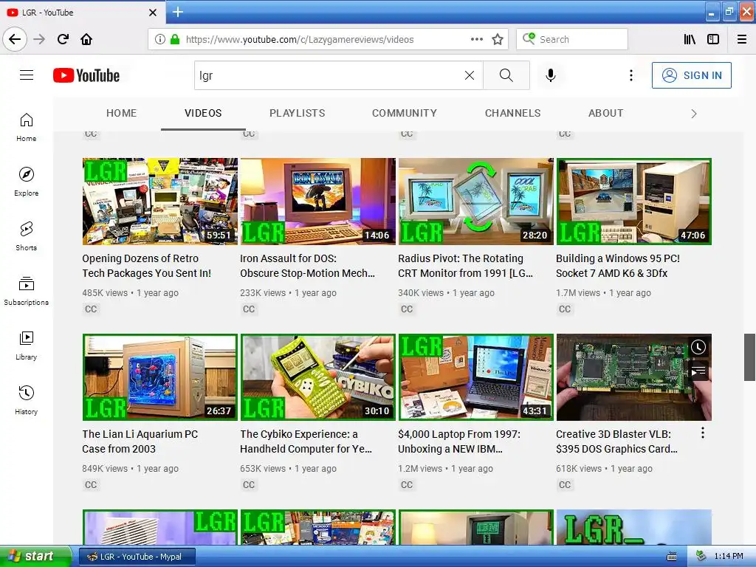Click YouTube search magnifier button
Viewport: 756px width, 567px height.
click(506, 75)
